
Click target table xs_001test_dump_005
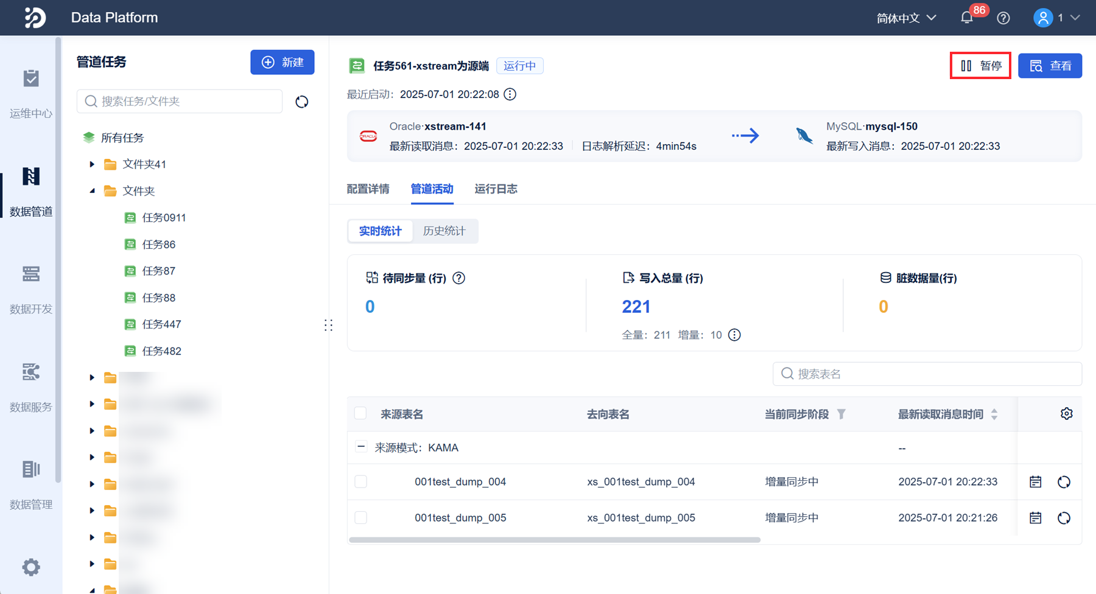[x=641, y=518]
